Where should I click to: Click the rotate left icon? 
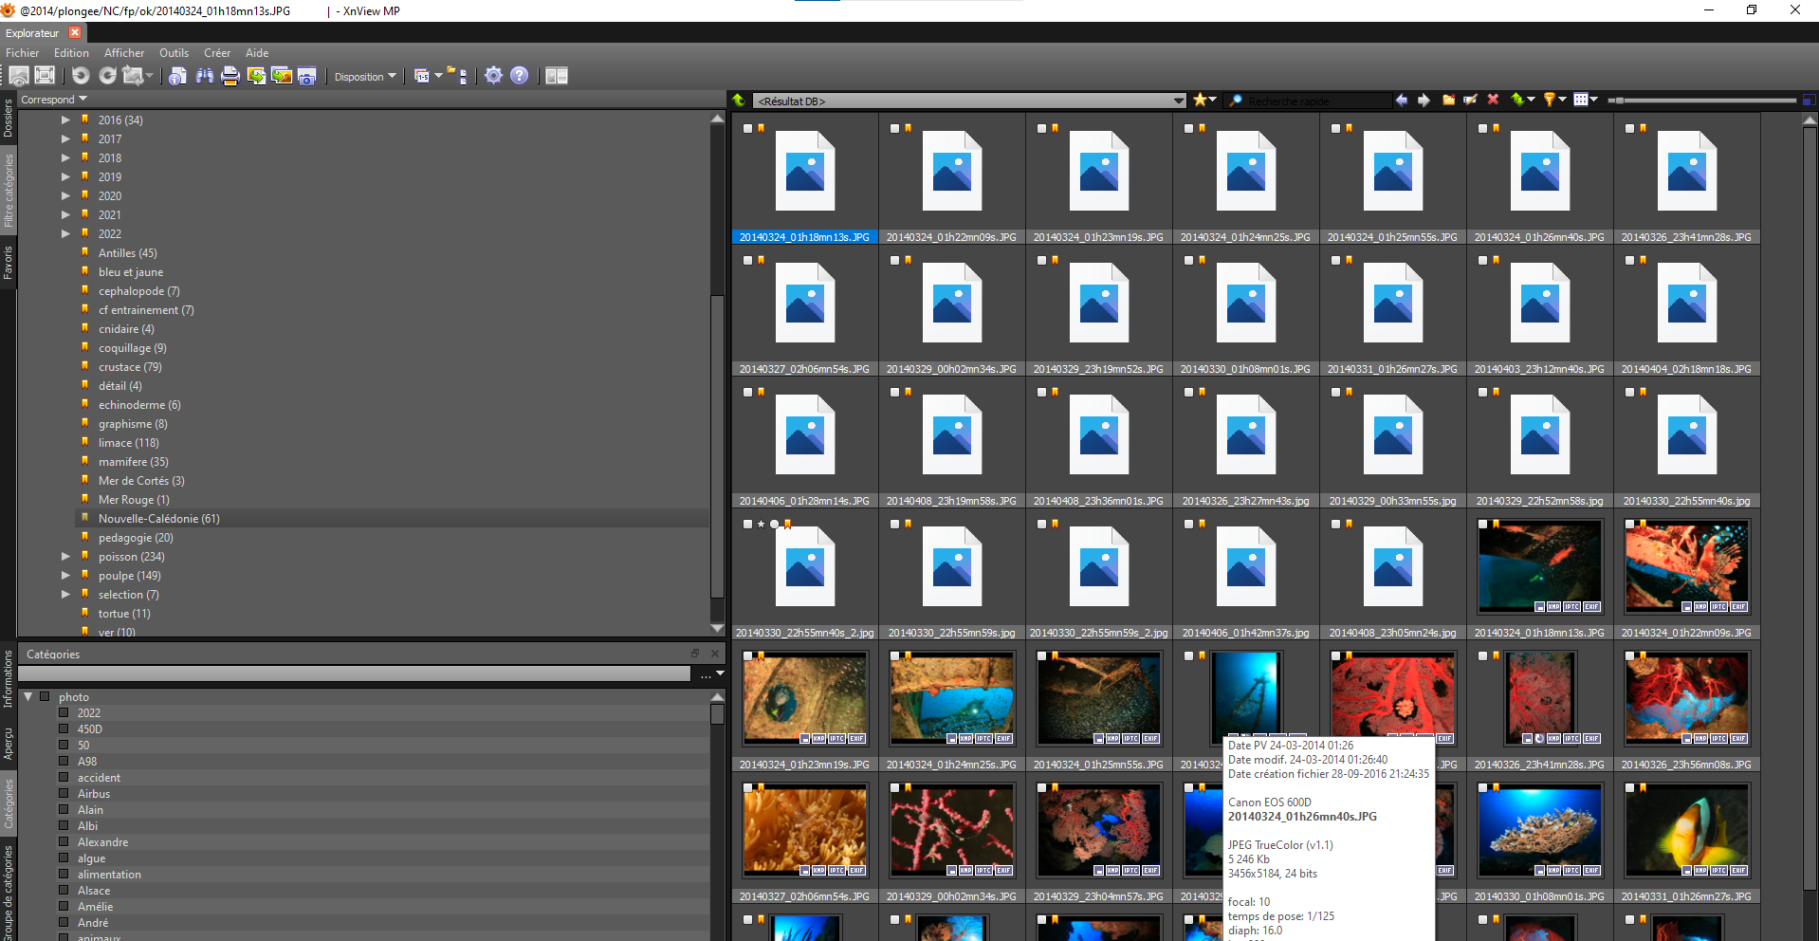(81, 76)
